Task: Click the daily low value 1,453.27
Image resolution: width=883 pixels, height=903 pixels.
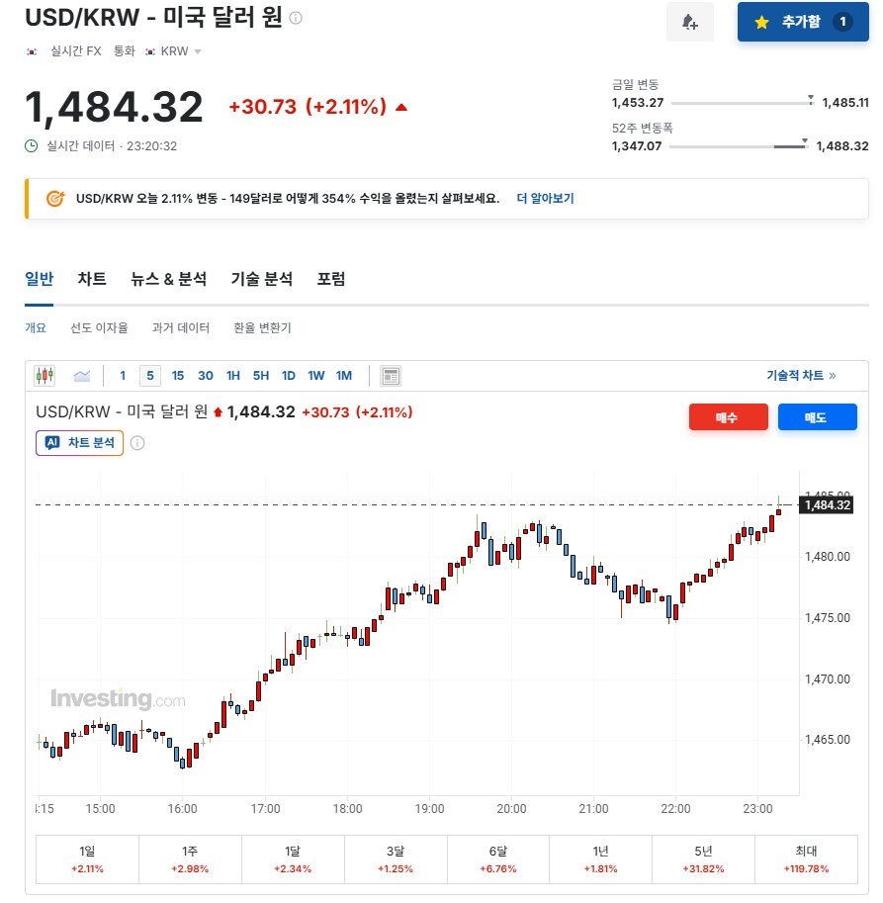Action: 637,103
